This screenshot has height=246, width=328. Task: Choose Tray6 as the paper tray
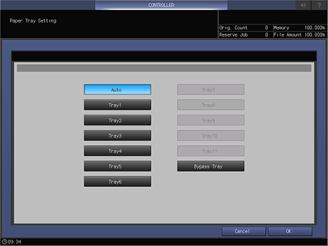[117, 181]
